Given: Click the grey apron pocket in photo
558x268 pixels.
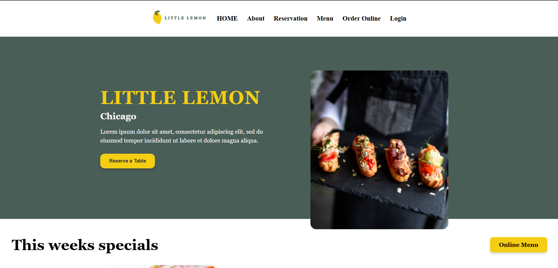Looking at the screenshot, I should coord(390,115).
